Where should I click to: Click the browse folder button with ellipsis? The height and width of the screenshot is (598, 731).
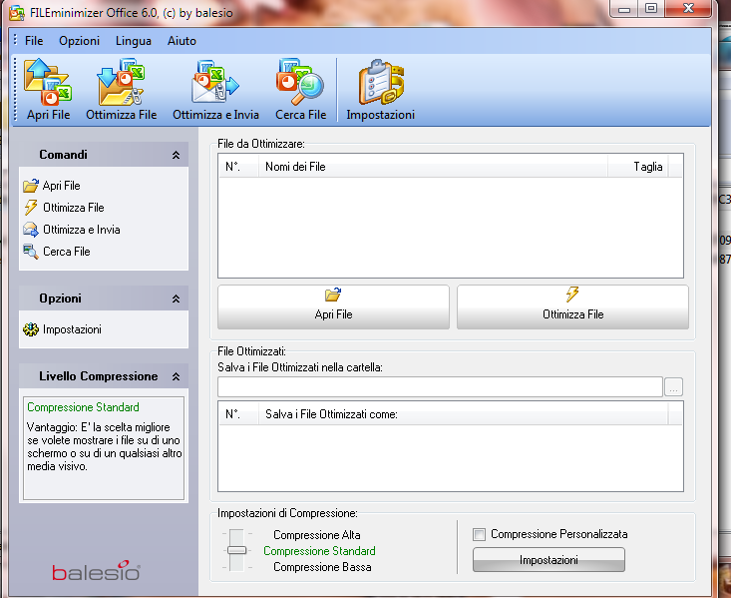674,387
